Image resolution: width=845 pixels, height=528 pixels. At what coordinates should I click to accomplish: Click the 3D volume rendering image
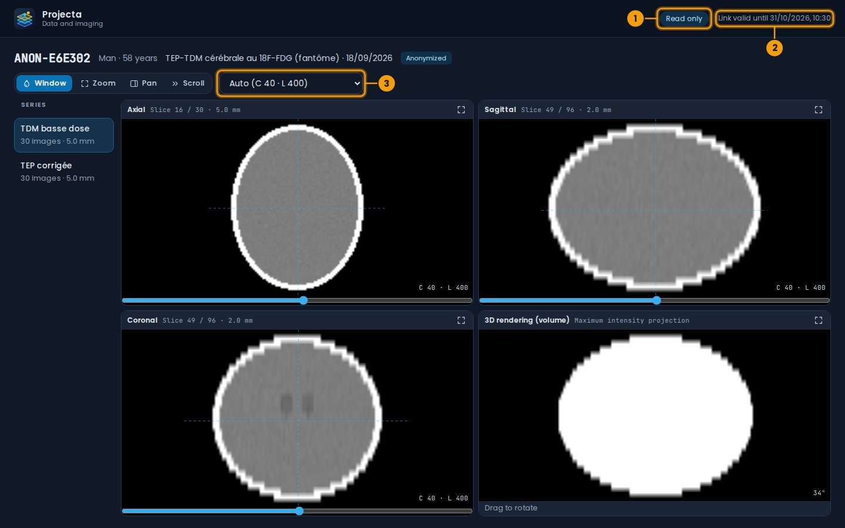coord(654,415)
